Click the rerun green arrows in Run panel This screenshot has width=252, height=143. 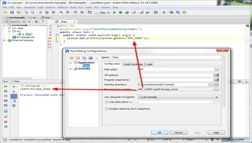click(6, 87)
